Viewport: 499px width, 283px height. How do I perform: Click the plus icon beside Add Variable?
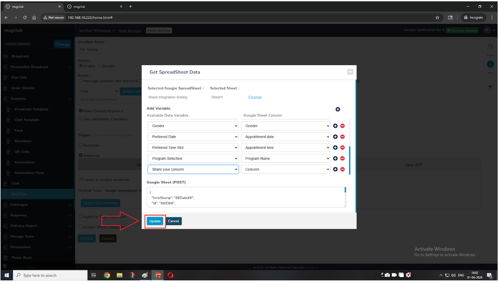point(338,109)
